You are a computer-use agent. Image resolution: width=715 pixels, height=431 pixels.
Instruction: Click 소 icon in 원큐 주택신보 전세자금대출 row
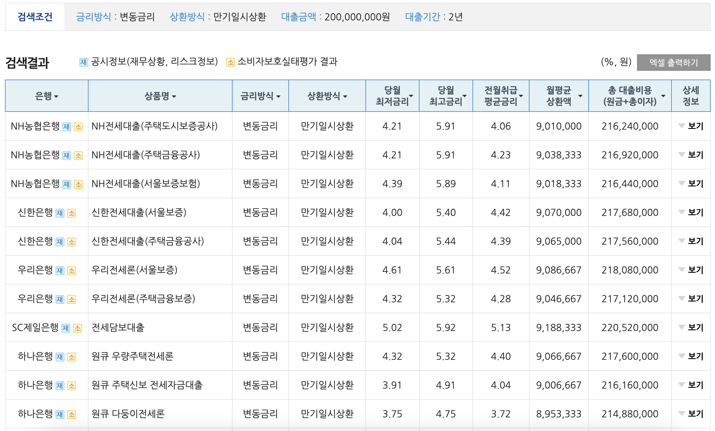[x=71, y=386]
